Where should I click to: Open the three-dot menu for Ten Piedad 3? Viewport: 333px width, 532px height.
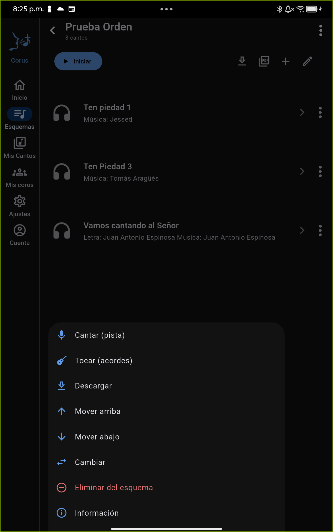[320, 172]
